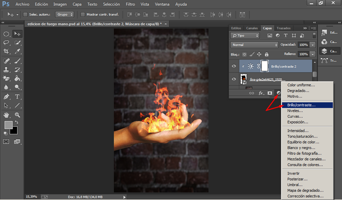Open the Capa menu
Viewport: 342px width, 200px height.
tap(77, 4)
